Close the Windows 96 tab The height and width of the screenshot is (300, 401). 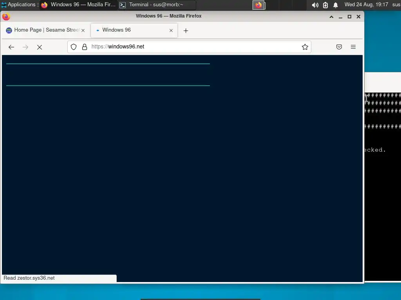coord(171,30)
